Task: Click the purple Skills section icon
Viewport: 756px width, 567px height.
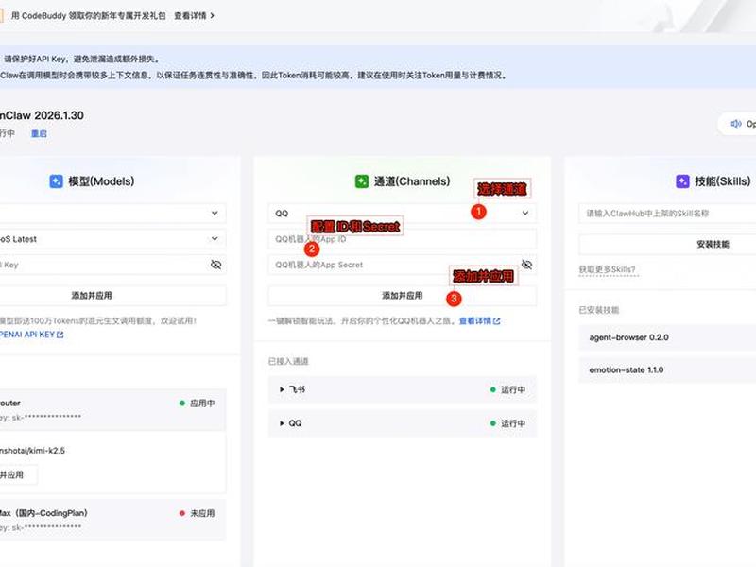Action: [x=682, y=181]
